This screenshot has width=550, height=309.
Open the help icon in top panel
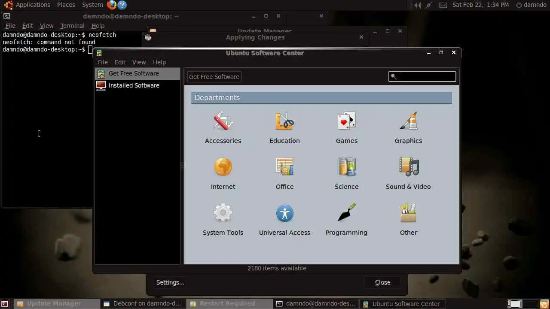pos(122,5)
